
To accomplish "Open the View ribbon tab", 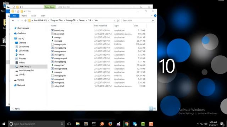I will (x=43, y=16).
